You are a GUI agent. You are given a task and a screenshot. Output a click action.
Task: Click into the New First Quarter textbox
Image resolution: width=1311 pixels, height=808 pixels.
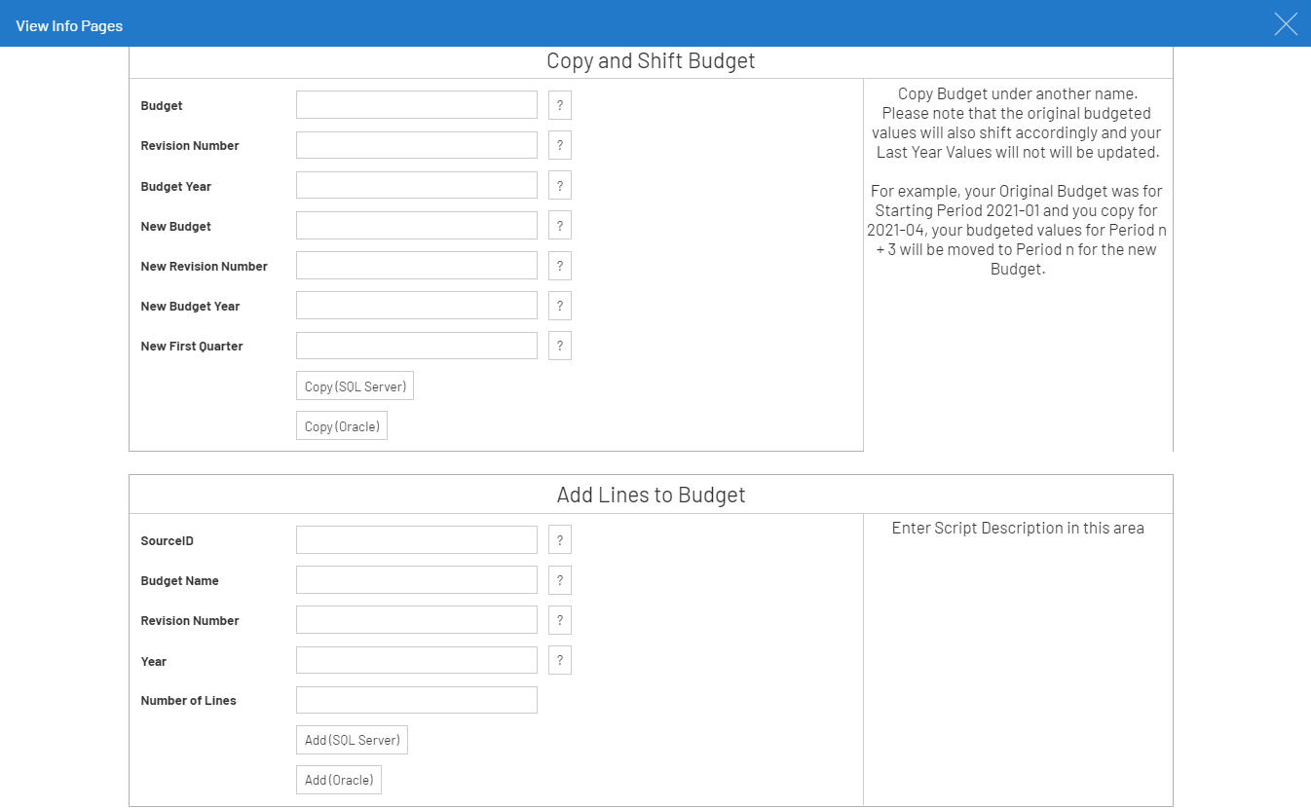point(416,346)
